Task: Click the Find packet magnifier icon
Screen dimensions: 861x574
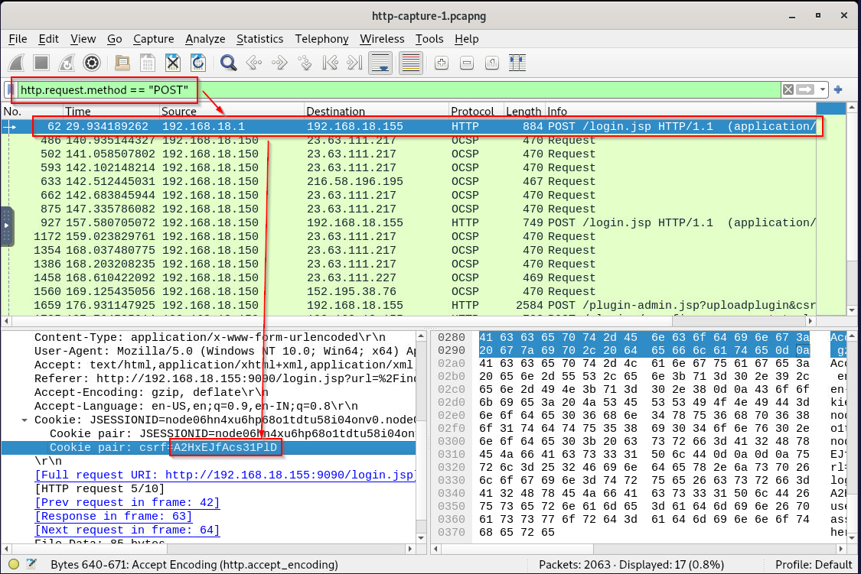Action: tap(228, 63)
